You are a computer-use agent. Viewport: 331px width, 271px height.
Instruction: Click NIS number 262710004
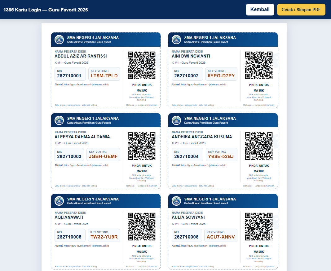186,157
